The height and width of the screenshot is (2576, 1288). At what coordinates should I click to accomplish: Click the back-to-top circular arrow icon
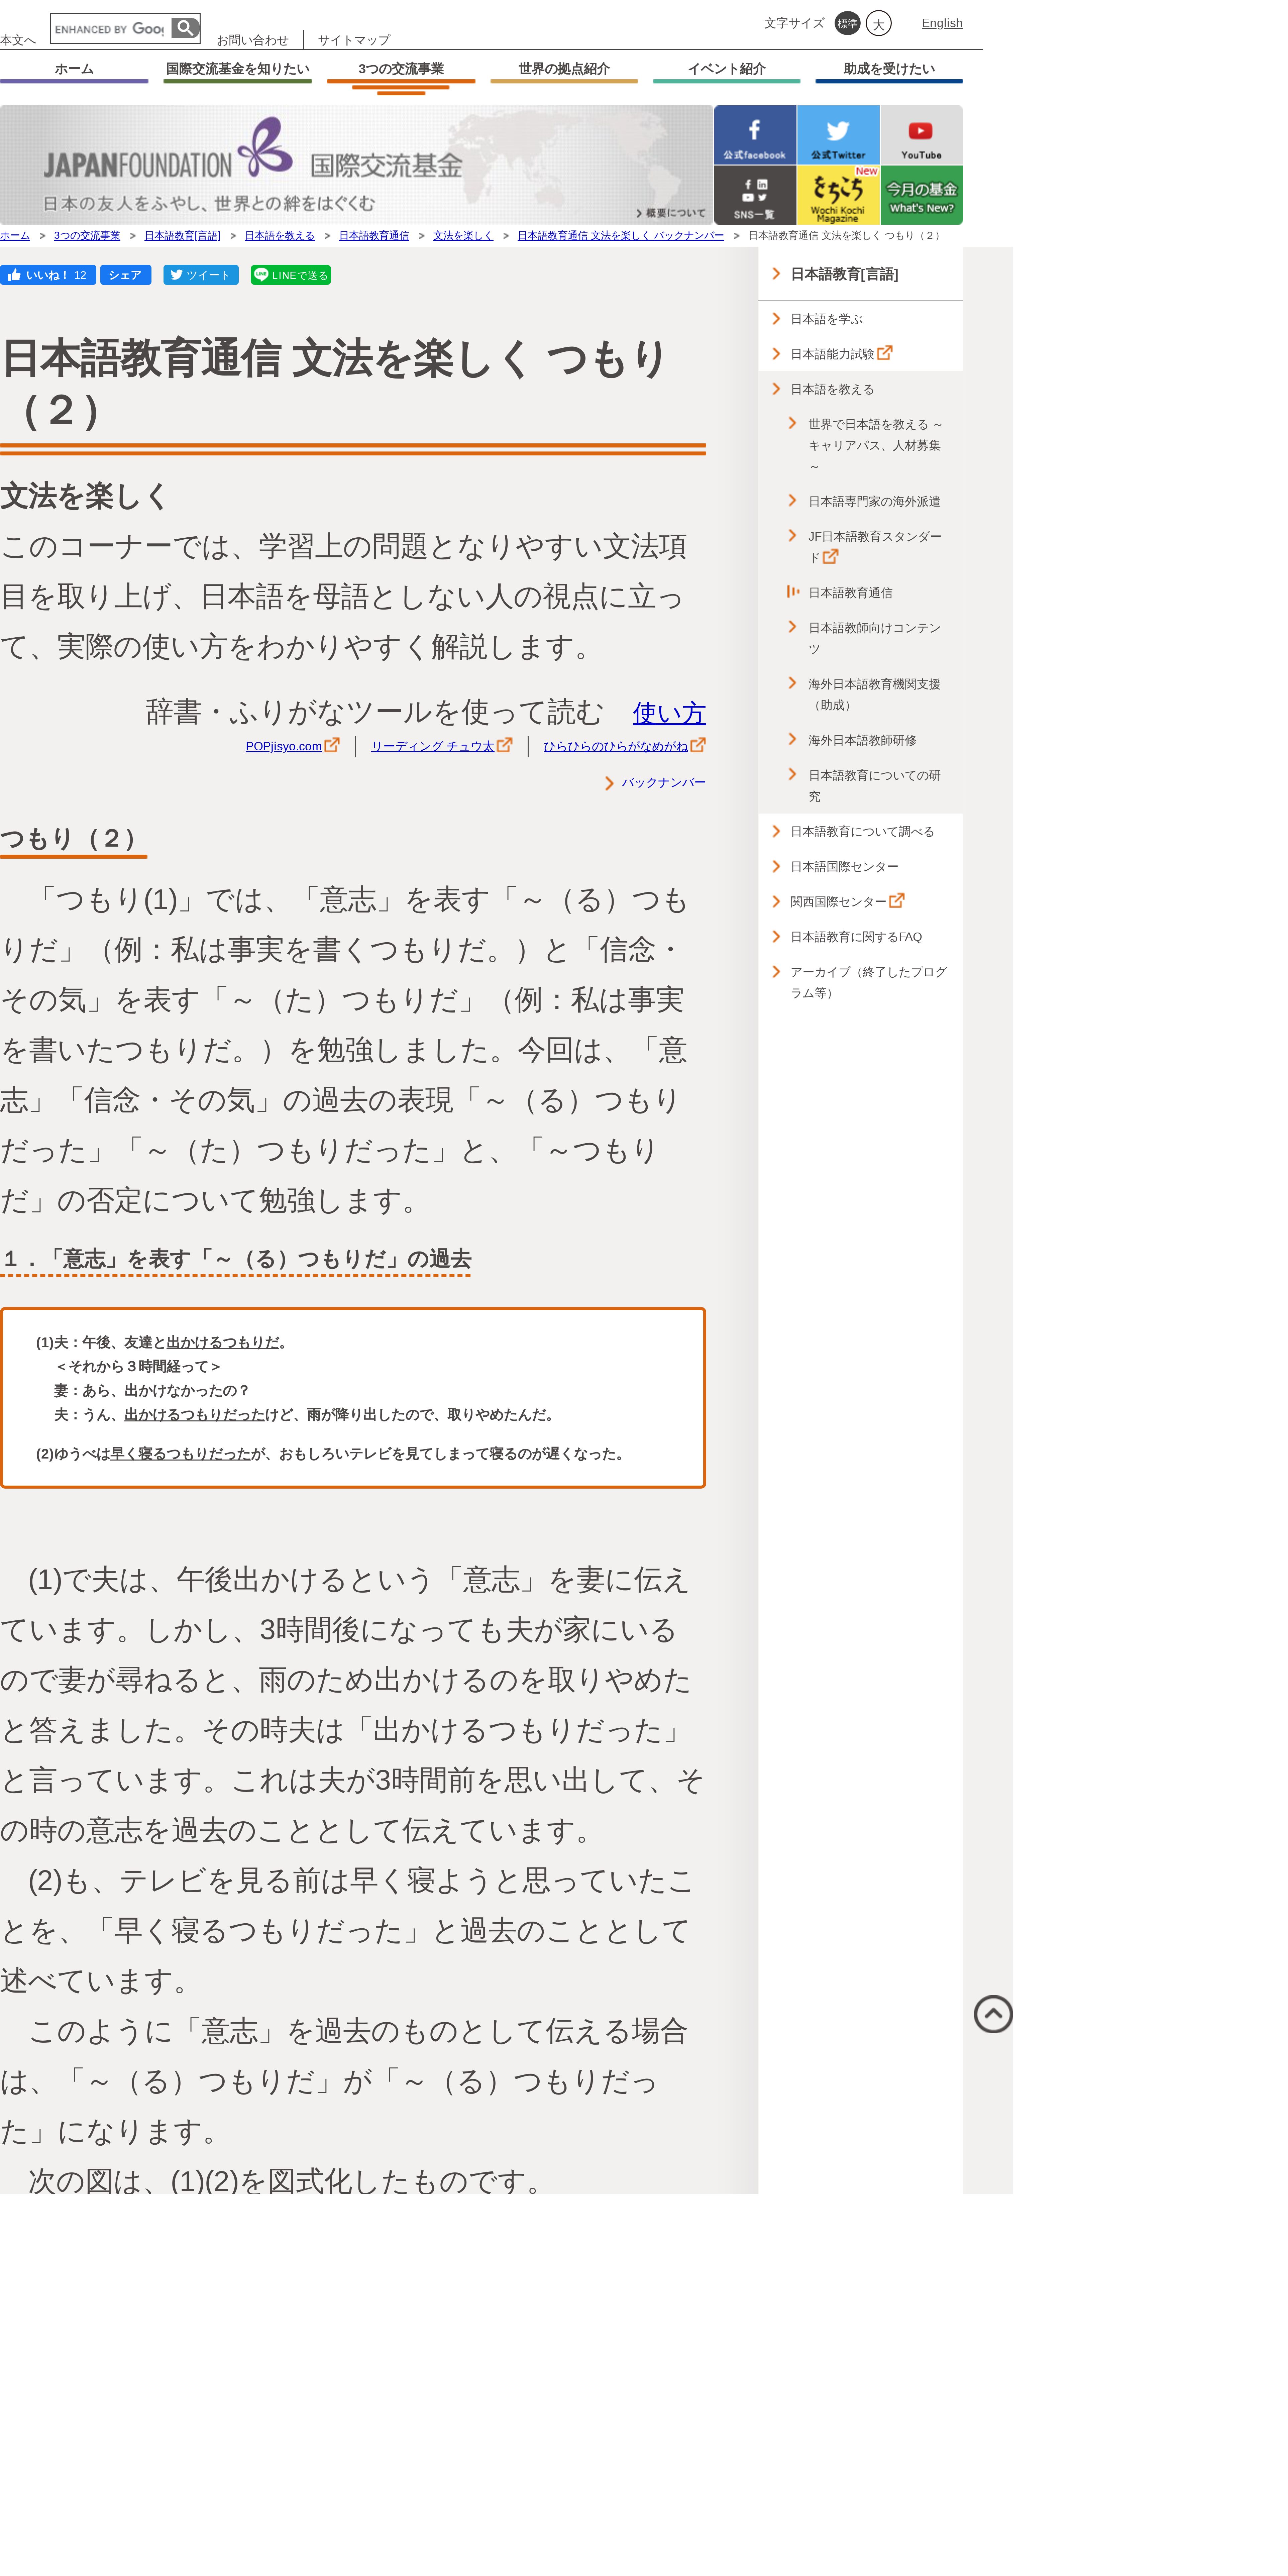[x=993, y=2014]
